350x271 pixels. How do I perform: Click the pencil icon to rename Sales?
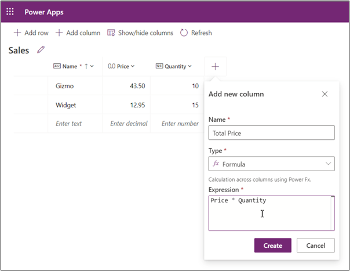pyautogui.click(x=41, y=50)
